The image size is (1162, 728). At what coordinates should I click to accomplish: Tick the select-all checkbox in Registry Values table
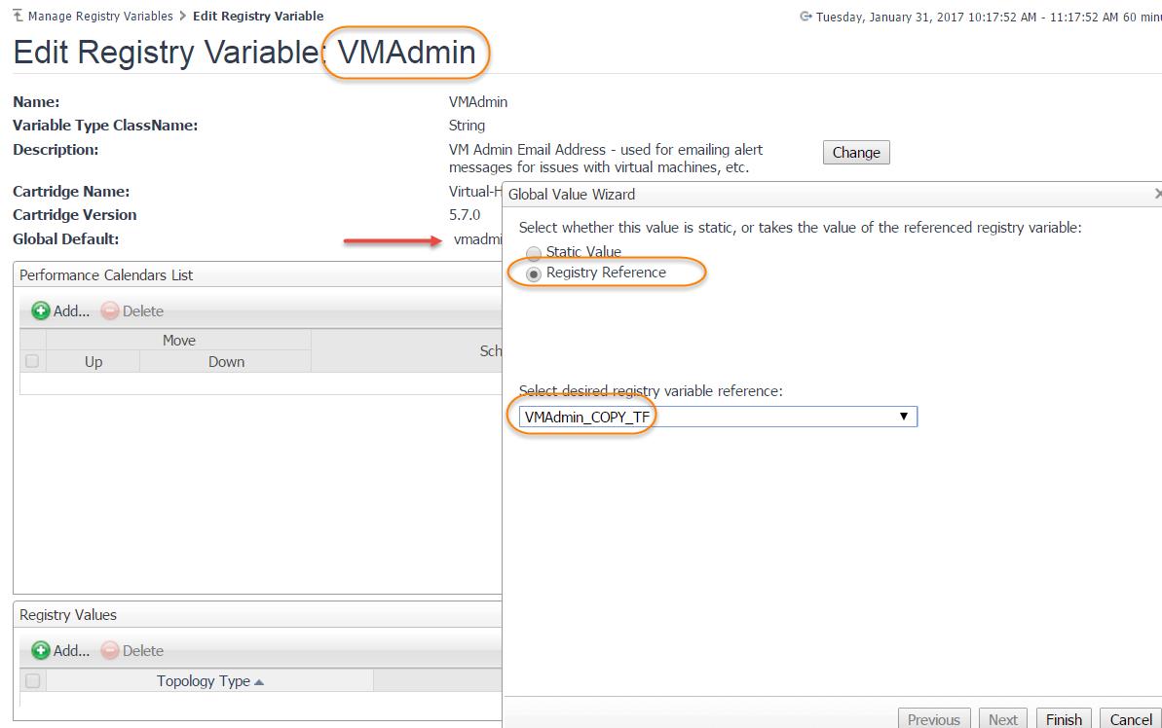click(x=32, y=681)
